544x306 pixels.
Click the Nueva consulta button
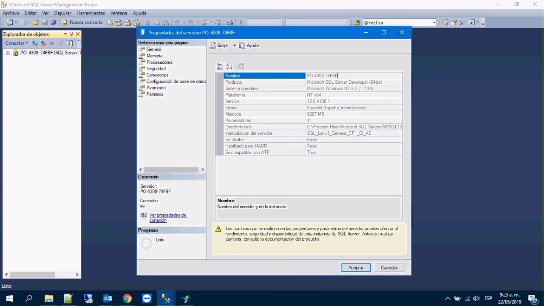(x=82, y=23)
